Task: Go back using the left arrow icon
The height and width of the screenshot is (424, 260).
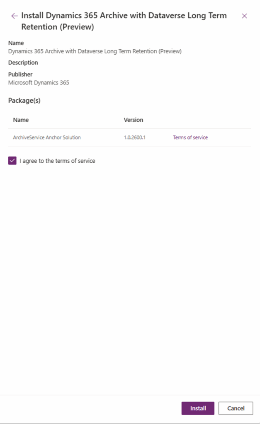Action: tap(15, 16)
